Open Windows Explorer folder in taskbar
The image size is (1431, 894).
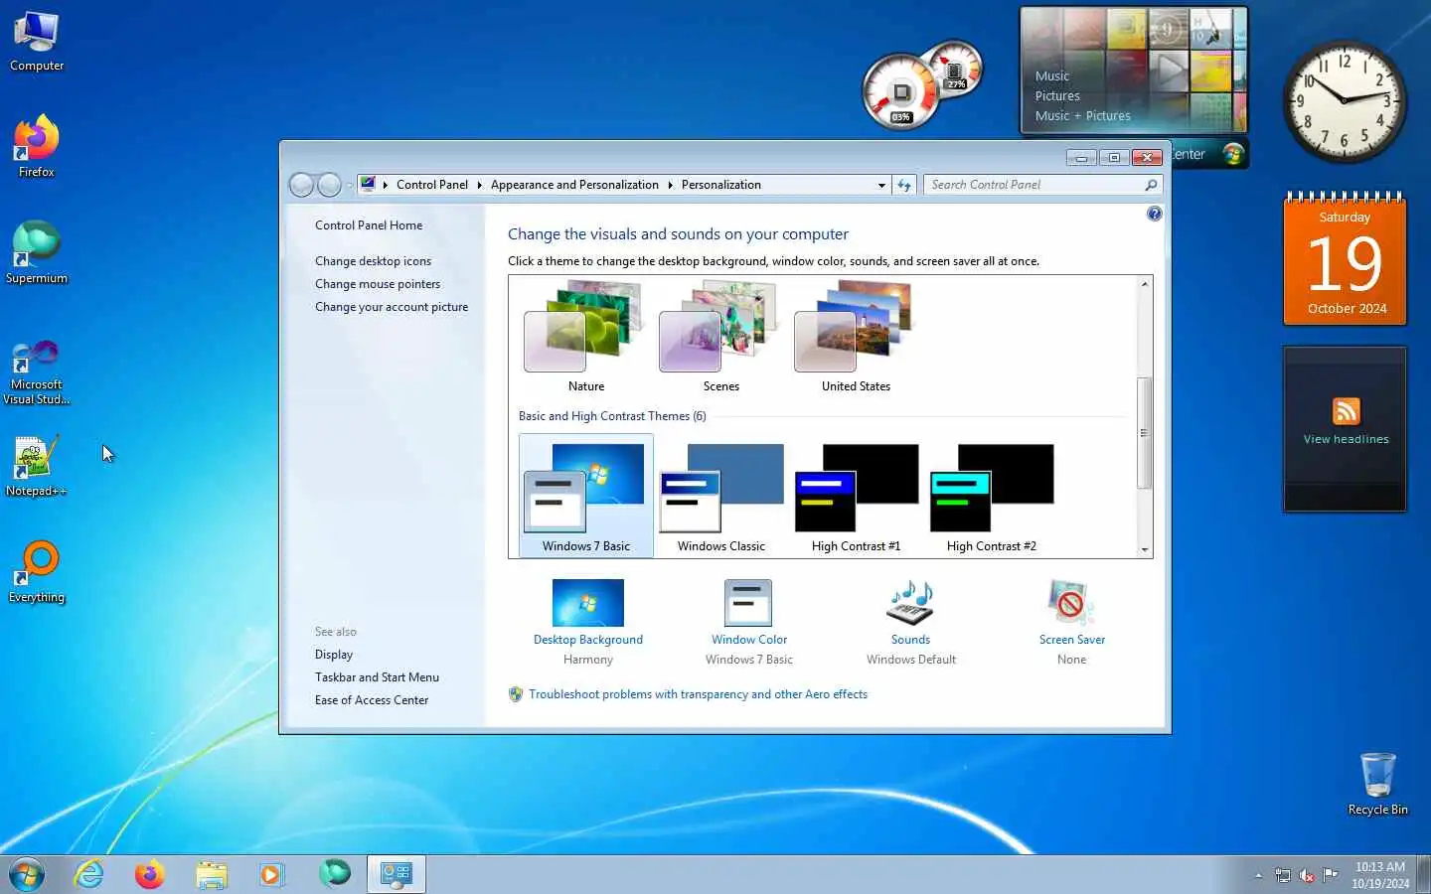point(211,874)
